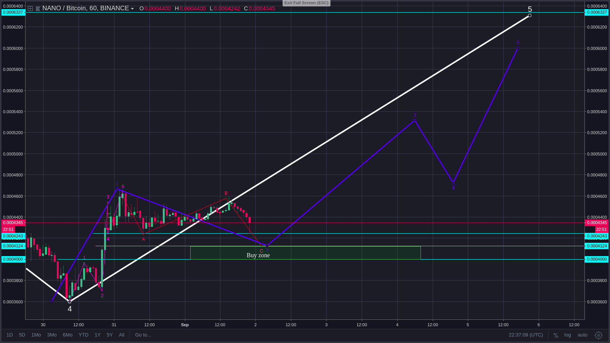Click the Sep label on the date axis

185,325
